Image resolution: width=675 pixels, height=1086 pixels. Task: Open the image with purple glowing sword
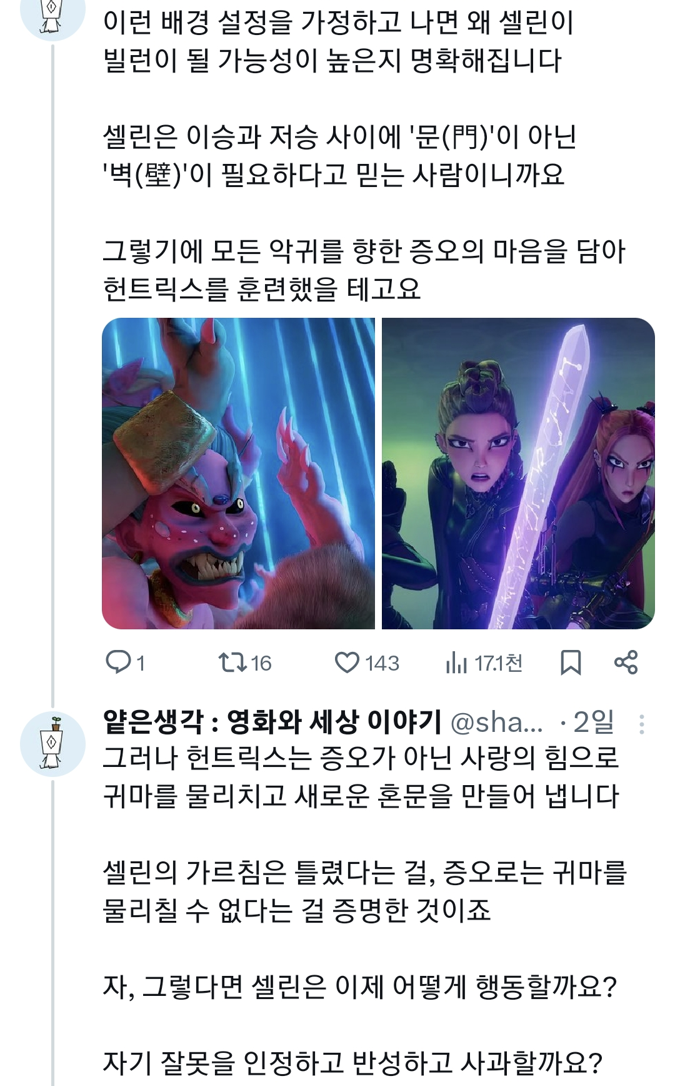pyautogui.click(x=518, y=474)
